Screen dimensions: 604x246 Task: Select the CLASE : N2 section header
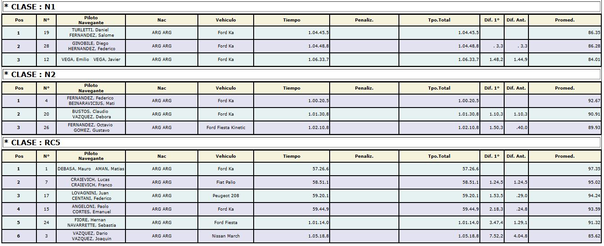tap(301, 74)
